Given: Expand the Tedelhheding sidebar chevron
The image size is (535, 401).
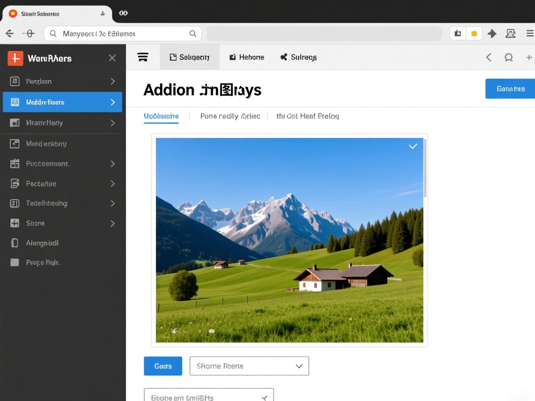Looking at the screenshot, I should (112, 203).
